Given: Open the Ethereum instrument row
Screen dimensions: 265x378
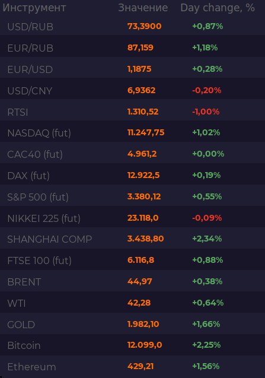Looking at the screenshot, I should click(x=133, y=367).
